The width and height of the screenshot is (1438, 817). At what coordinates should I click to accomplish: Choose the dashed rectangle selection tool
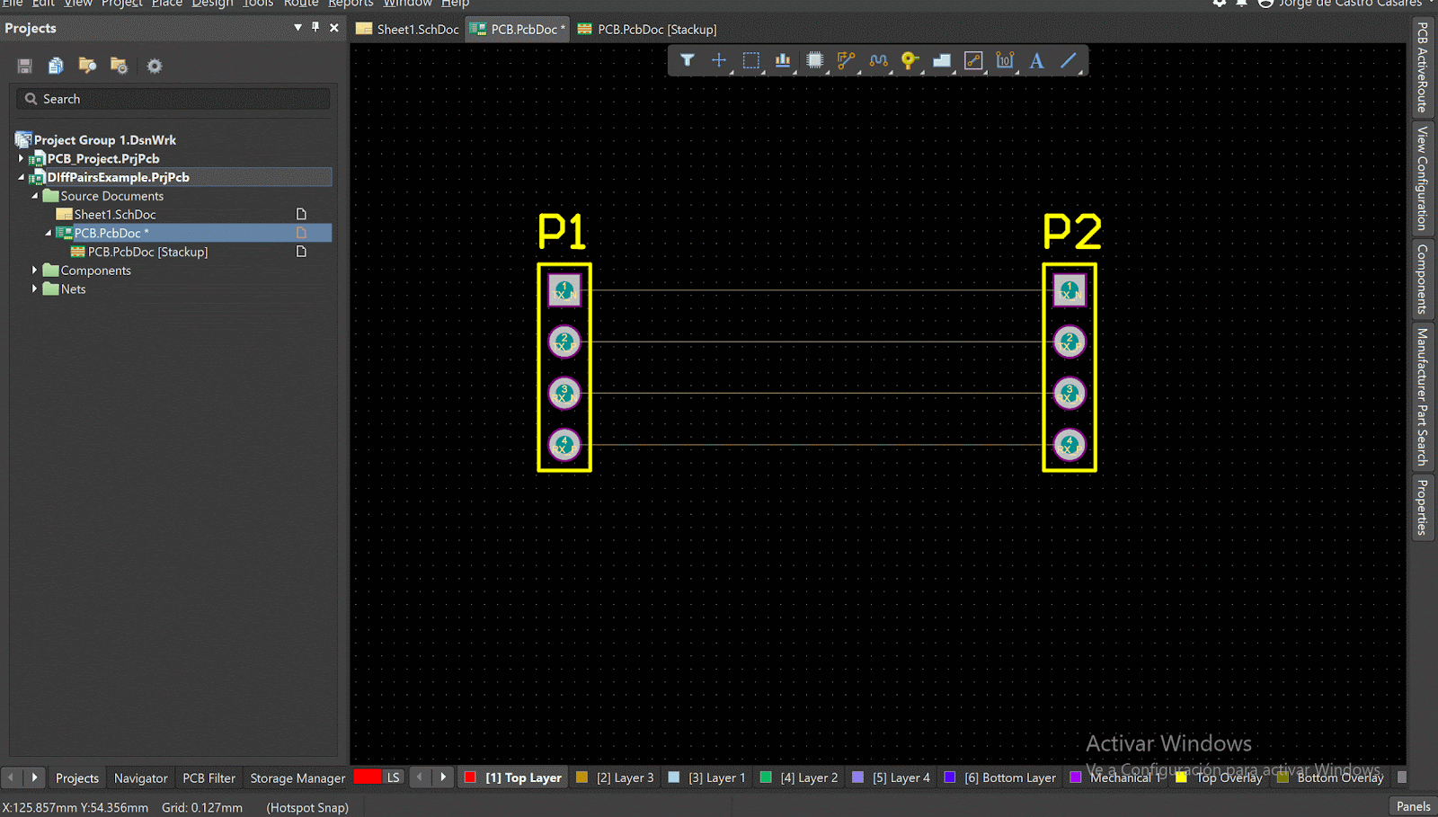[751, 60]
